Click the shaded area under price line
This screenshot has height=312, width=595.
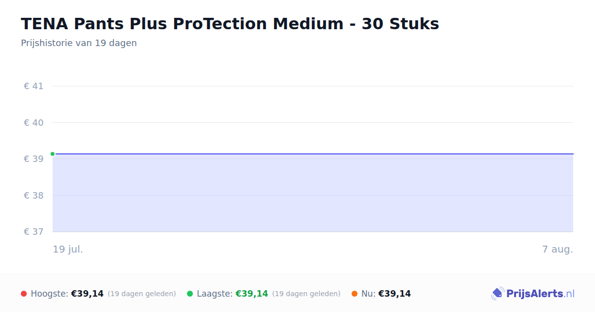(x=313, y=193)
